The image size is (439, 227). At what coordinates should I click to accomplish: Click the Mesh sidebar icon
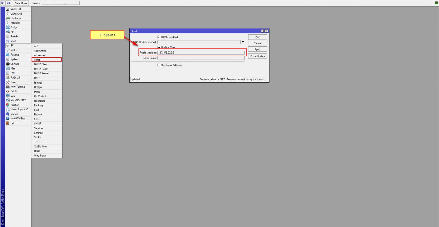(8, 41)
